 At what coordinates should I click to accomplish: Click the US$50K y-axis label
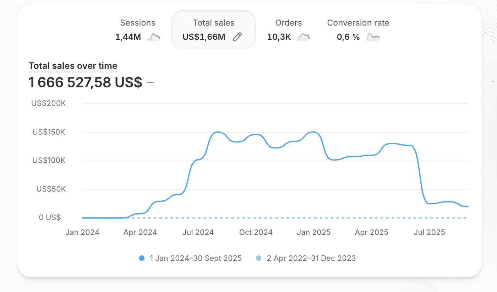[51, 189]
